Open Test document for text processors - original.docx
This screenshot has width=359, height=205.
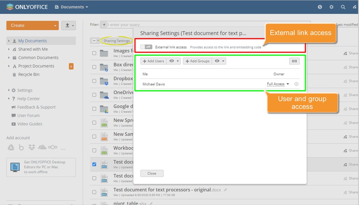click(167, 190)
